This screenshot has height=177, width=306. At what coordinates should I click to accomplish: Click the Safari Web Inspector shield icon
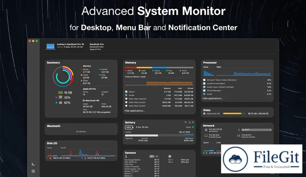click(x=126, y=99)
